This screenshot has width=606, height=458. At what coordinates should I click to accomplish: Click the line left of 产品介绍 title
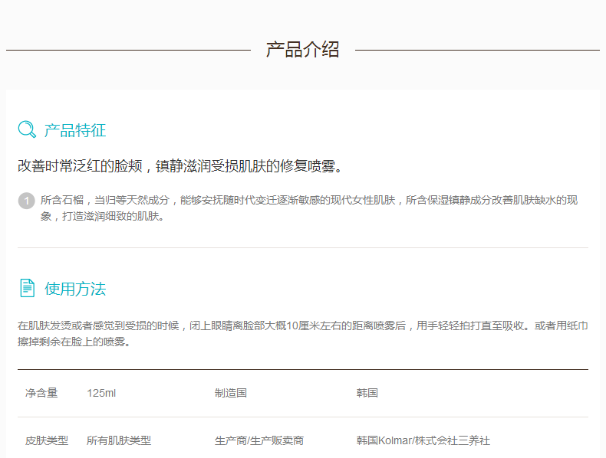pyautogui.click(x=128, y=51)
